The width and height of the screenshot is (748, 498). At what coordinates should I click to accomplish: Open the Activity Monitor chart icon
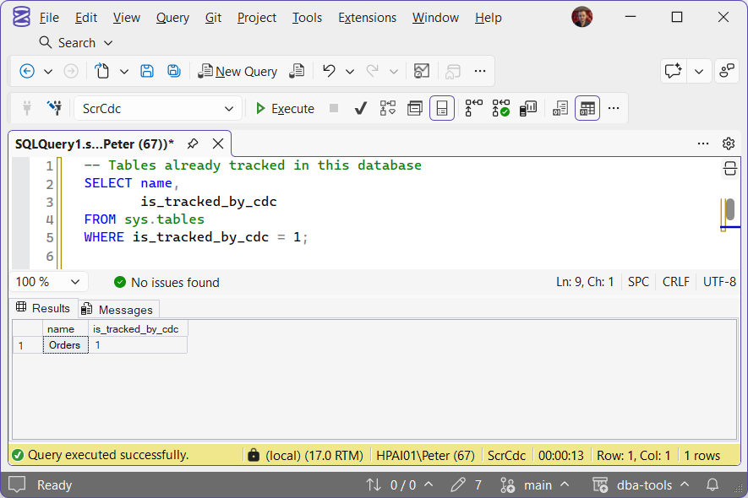click(421, 72)
